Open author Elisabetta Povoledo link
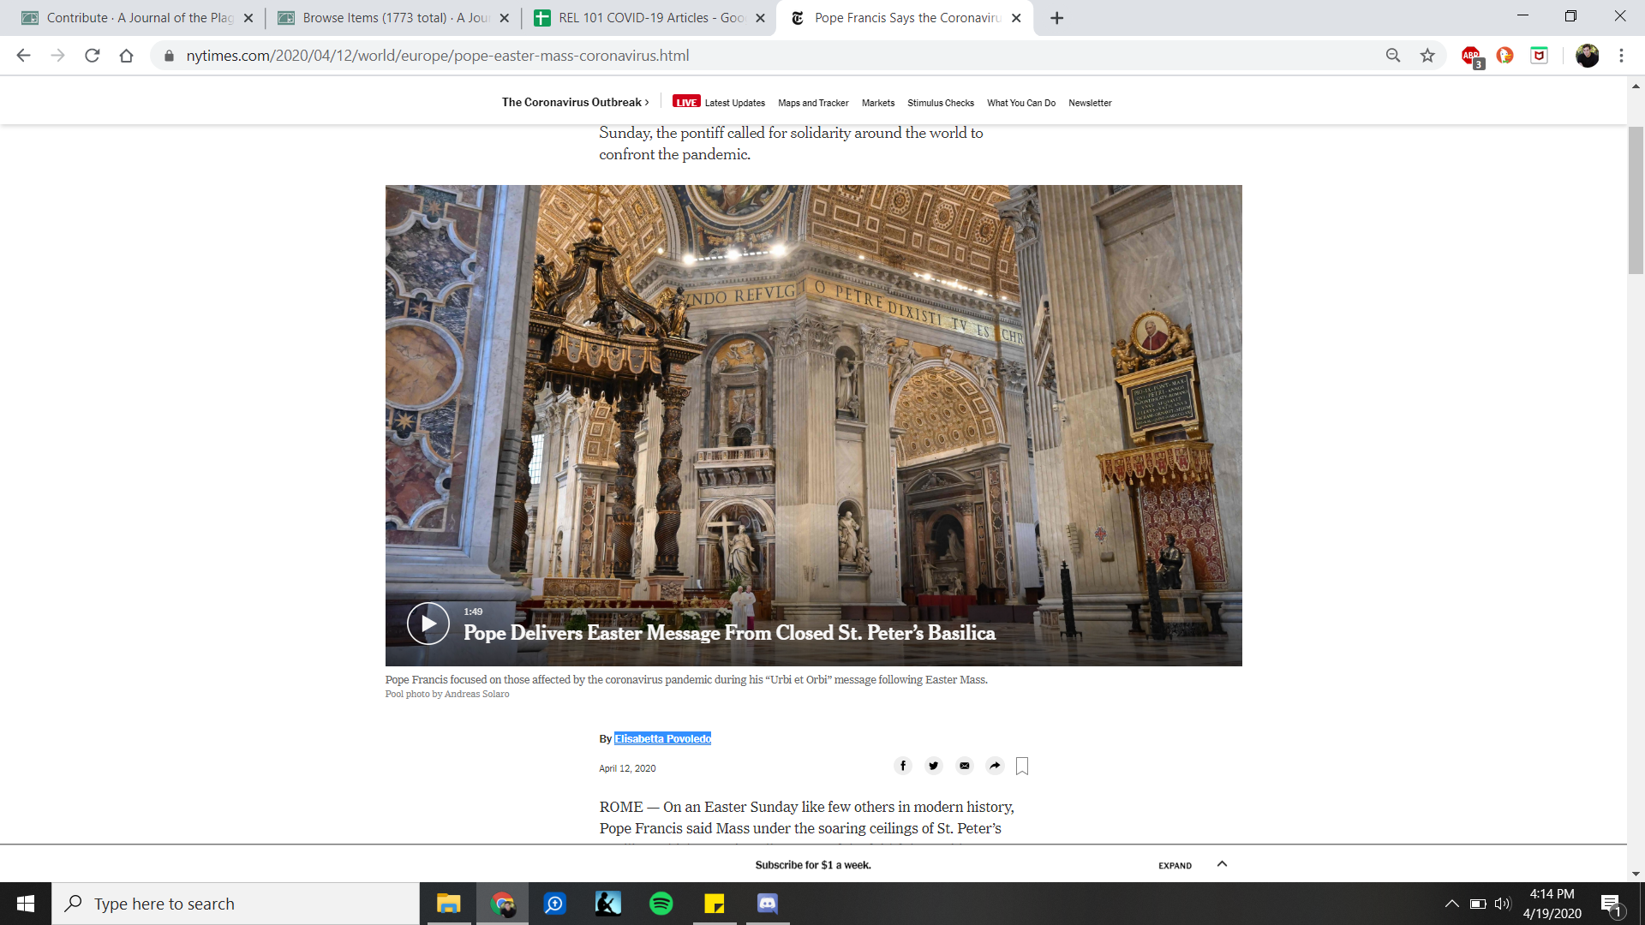This screenshot has width=1645, height=925. [662, 738]
